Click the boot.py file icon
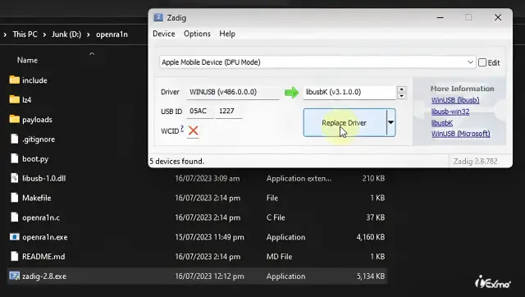 click(15, 158)
